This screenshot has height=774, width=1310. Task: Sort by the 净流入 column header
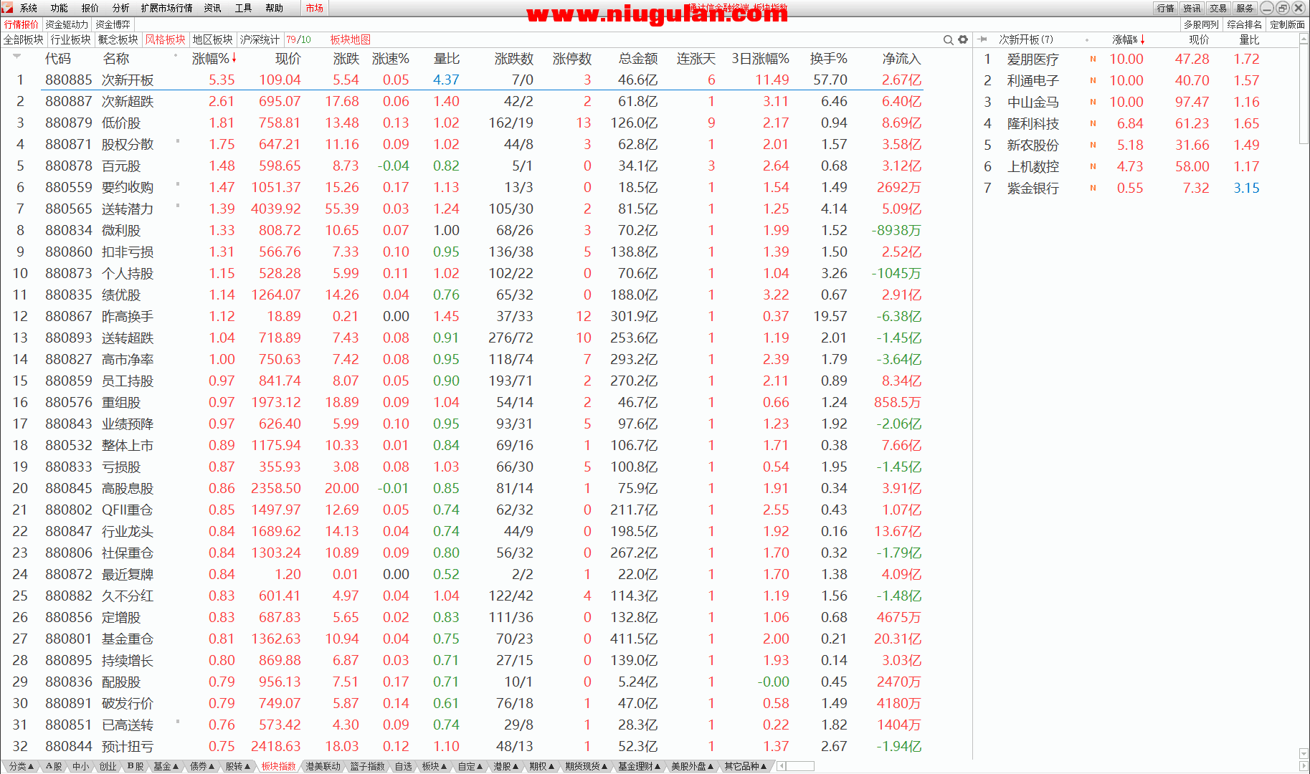pyautogui.click(x=901, y=59)
